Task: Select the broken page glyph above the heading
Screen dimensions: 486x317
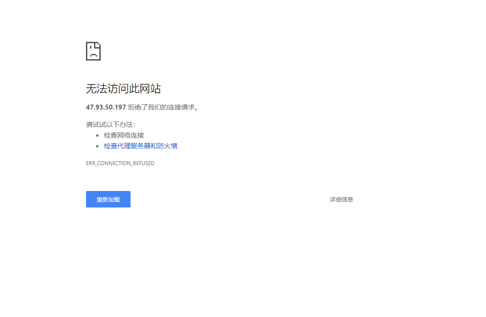Action: [93, 51]
